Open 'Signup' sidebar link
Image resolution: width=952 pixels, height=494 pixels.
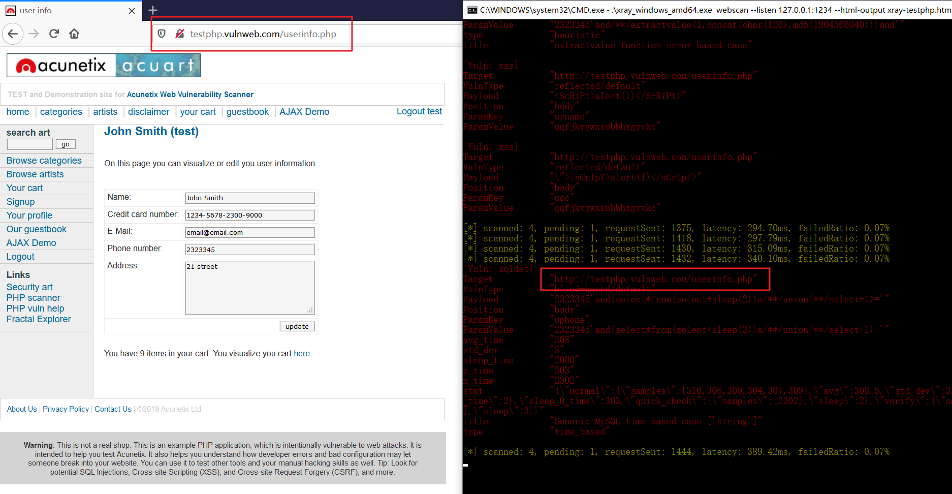coord(20,202)
